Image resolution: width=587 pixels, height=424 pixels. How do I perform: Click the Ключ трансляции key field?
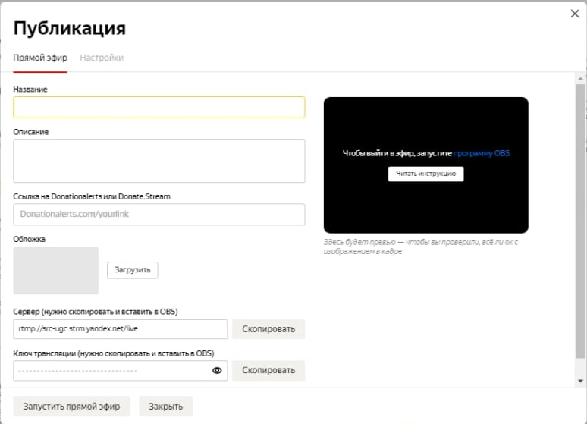coord(120,370)
